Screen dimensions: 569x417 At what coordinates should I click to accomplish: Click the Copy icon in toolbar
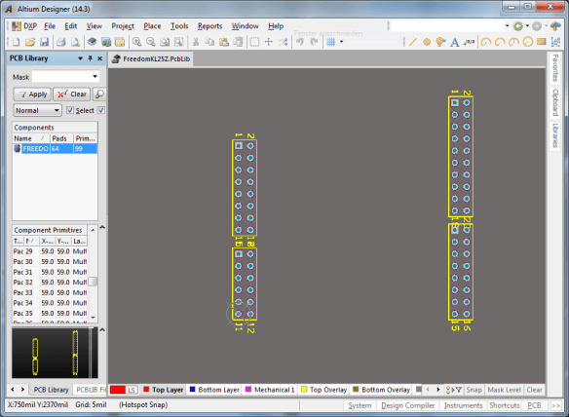click(209, 42)
